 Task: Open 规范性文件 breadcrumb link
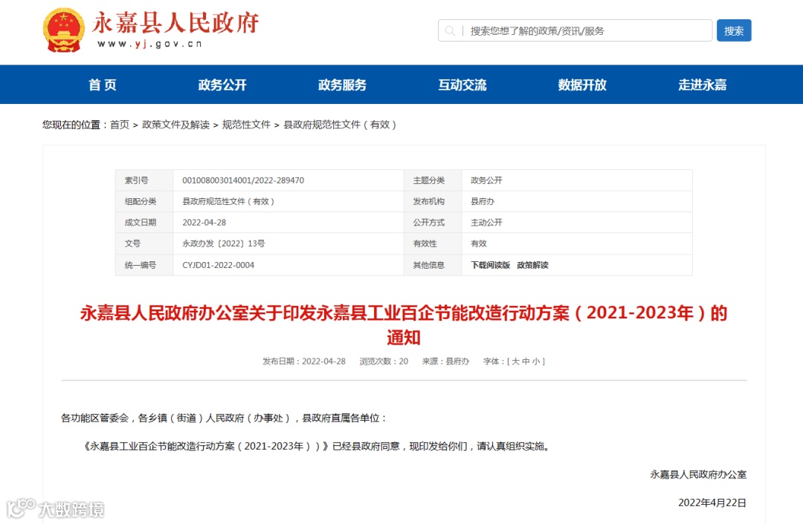pos(246,125)
